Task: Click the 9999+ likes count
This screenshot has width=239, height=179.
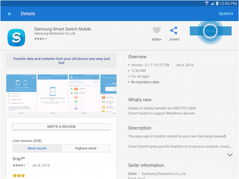Action: coord(157,39)
